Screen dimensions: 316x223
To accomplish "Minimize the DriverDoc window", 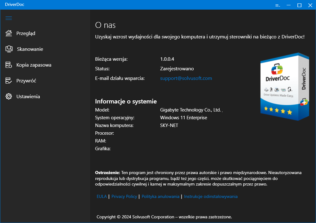I will tap(289, 5).
